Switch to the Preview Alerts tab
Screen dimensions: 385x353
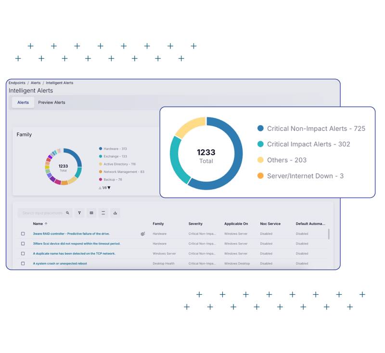click(x=51, y=102)
